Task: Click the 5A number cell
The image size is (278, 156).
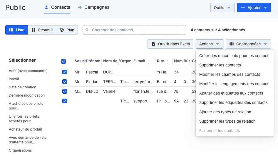Action: click(176, 101)
